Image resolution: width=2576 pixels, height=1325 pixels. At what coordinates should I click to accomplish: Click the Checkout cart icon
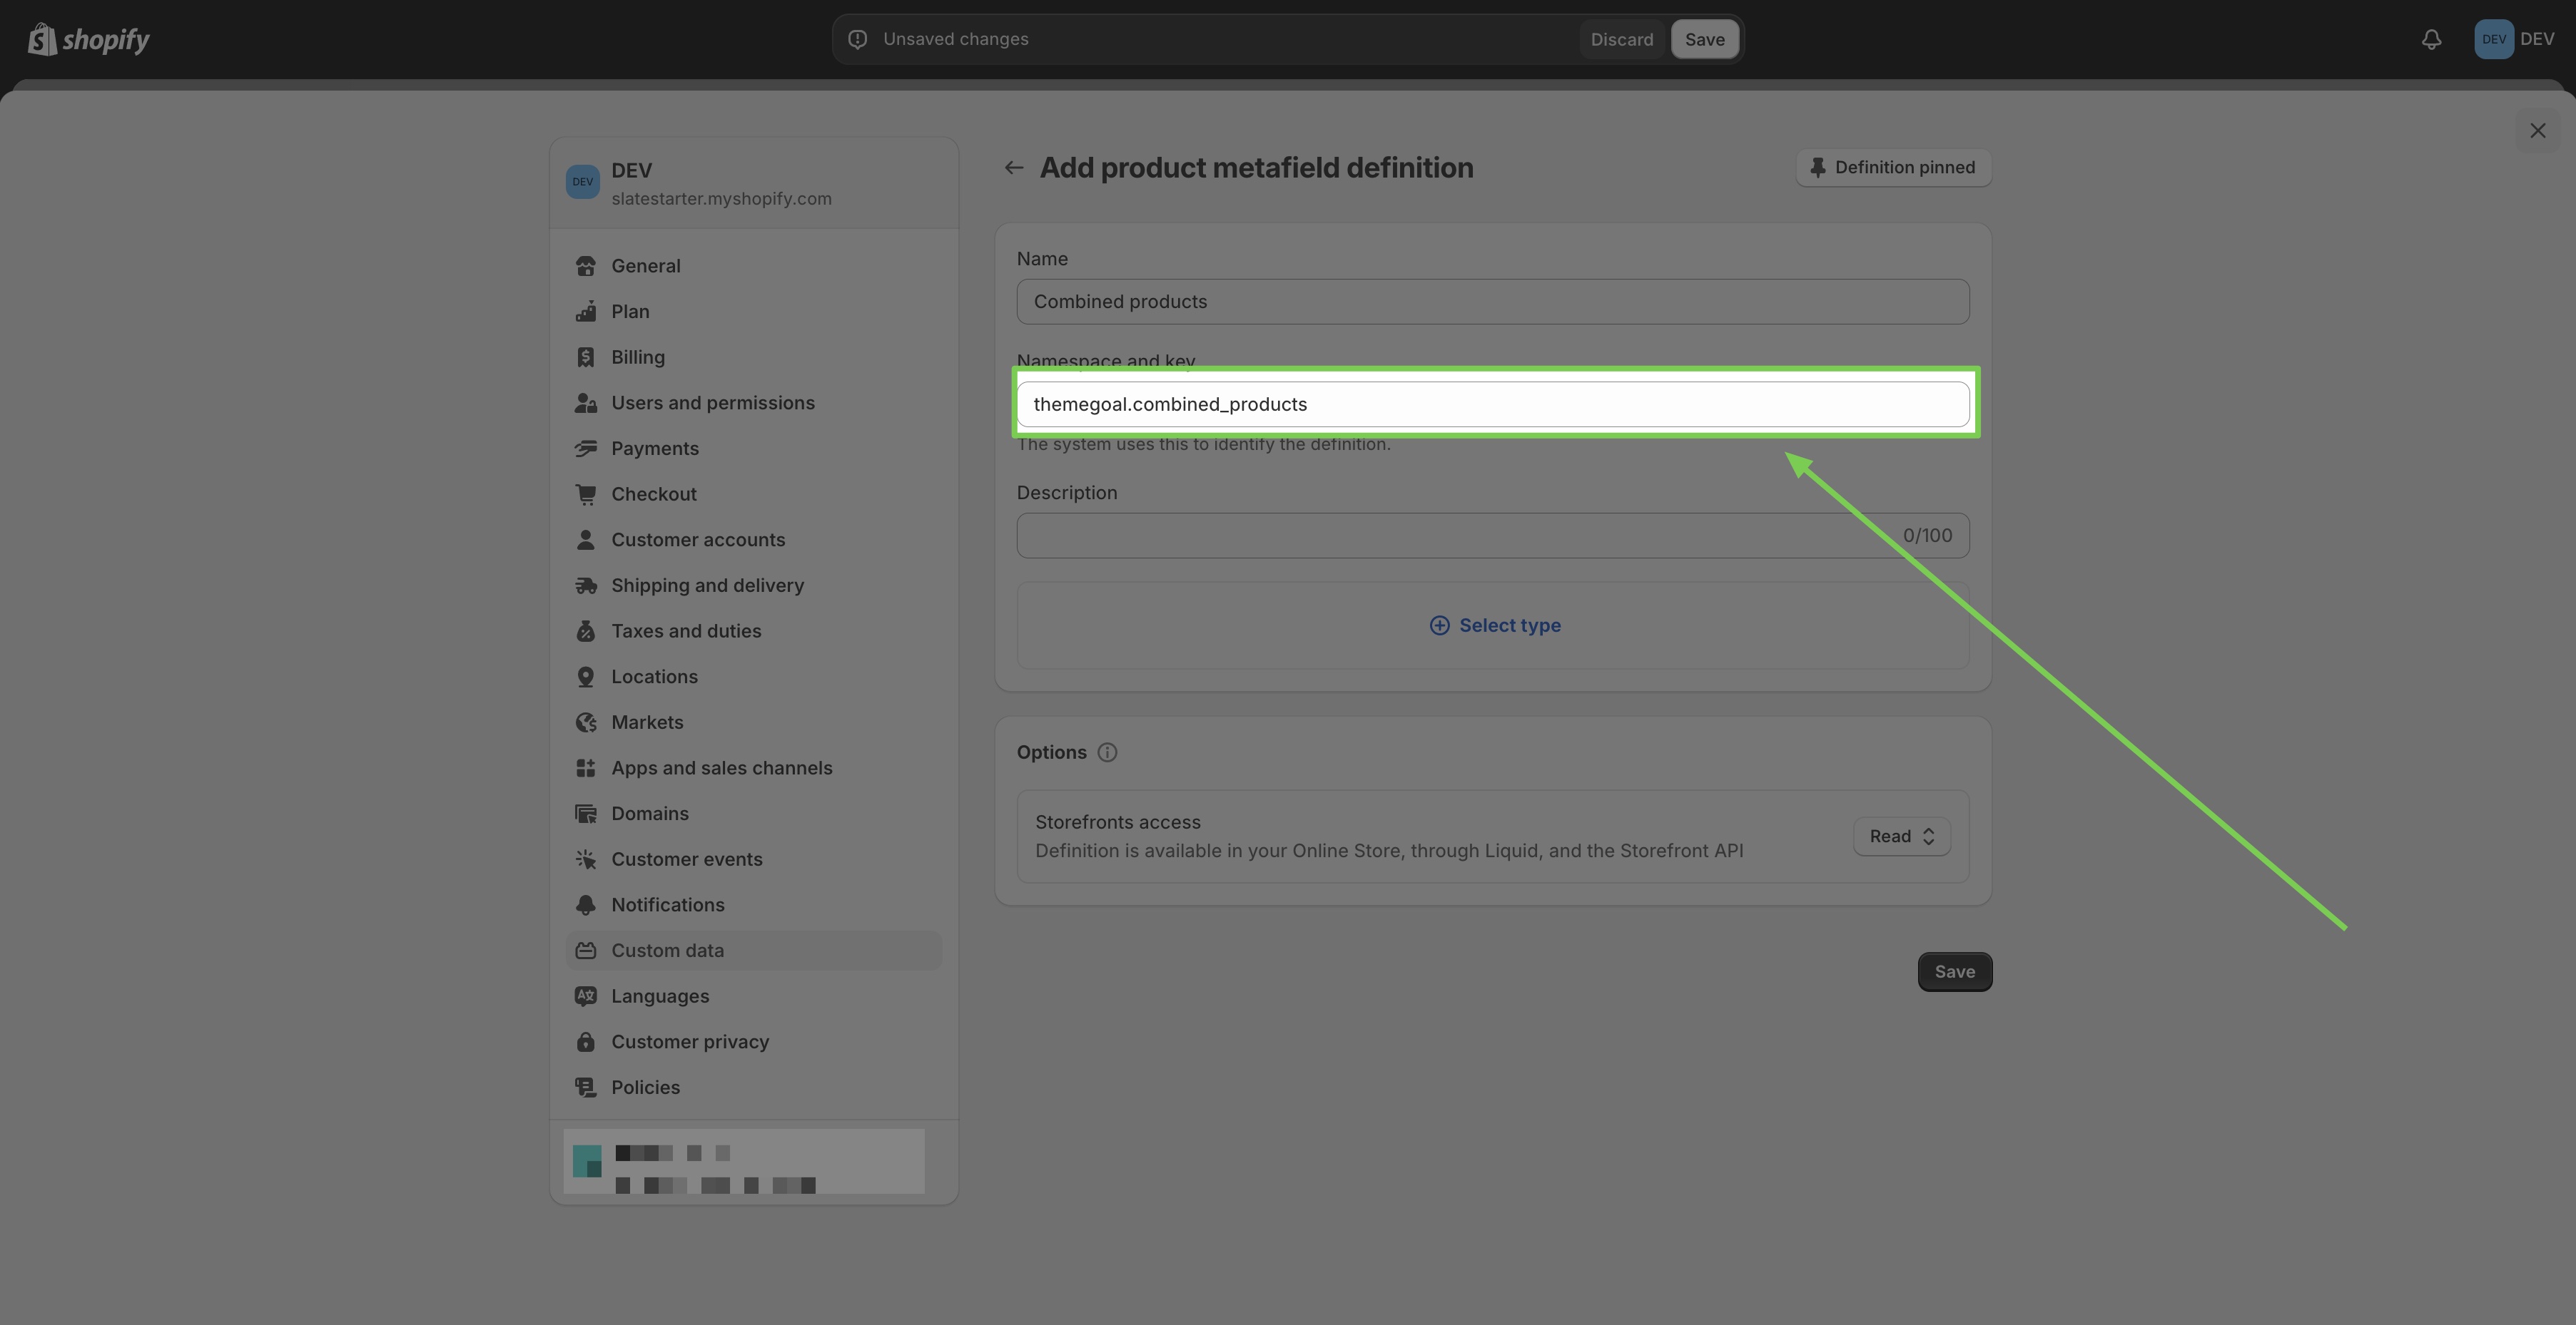[x=586, y=495]
